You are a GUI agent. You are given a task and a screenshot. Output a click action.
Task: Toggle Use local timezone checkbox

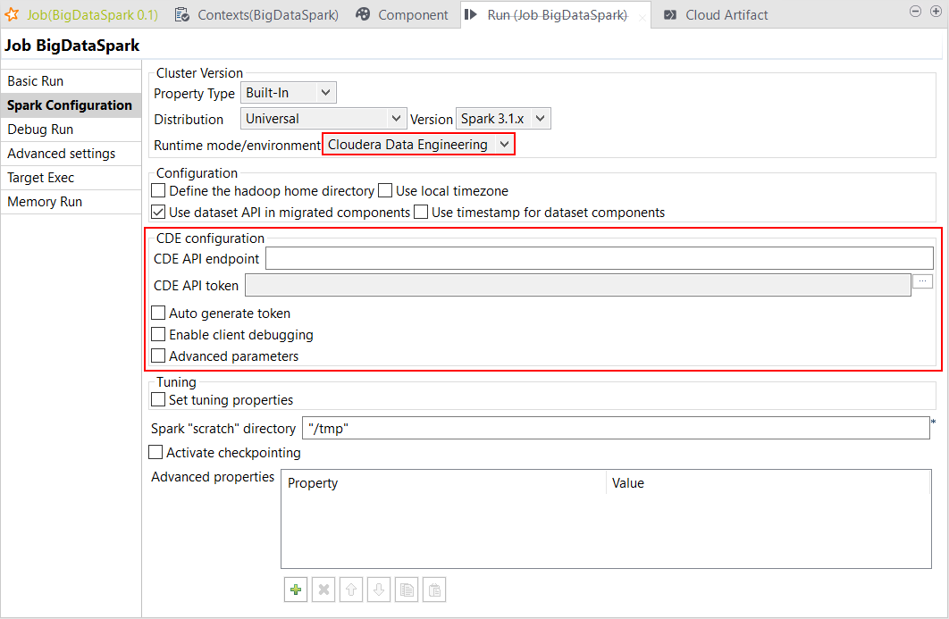(385, 190)
